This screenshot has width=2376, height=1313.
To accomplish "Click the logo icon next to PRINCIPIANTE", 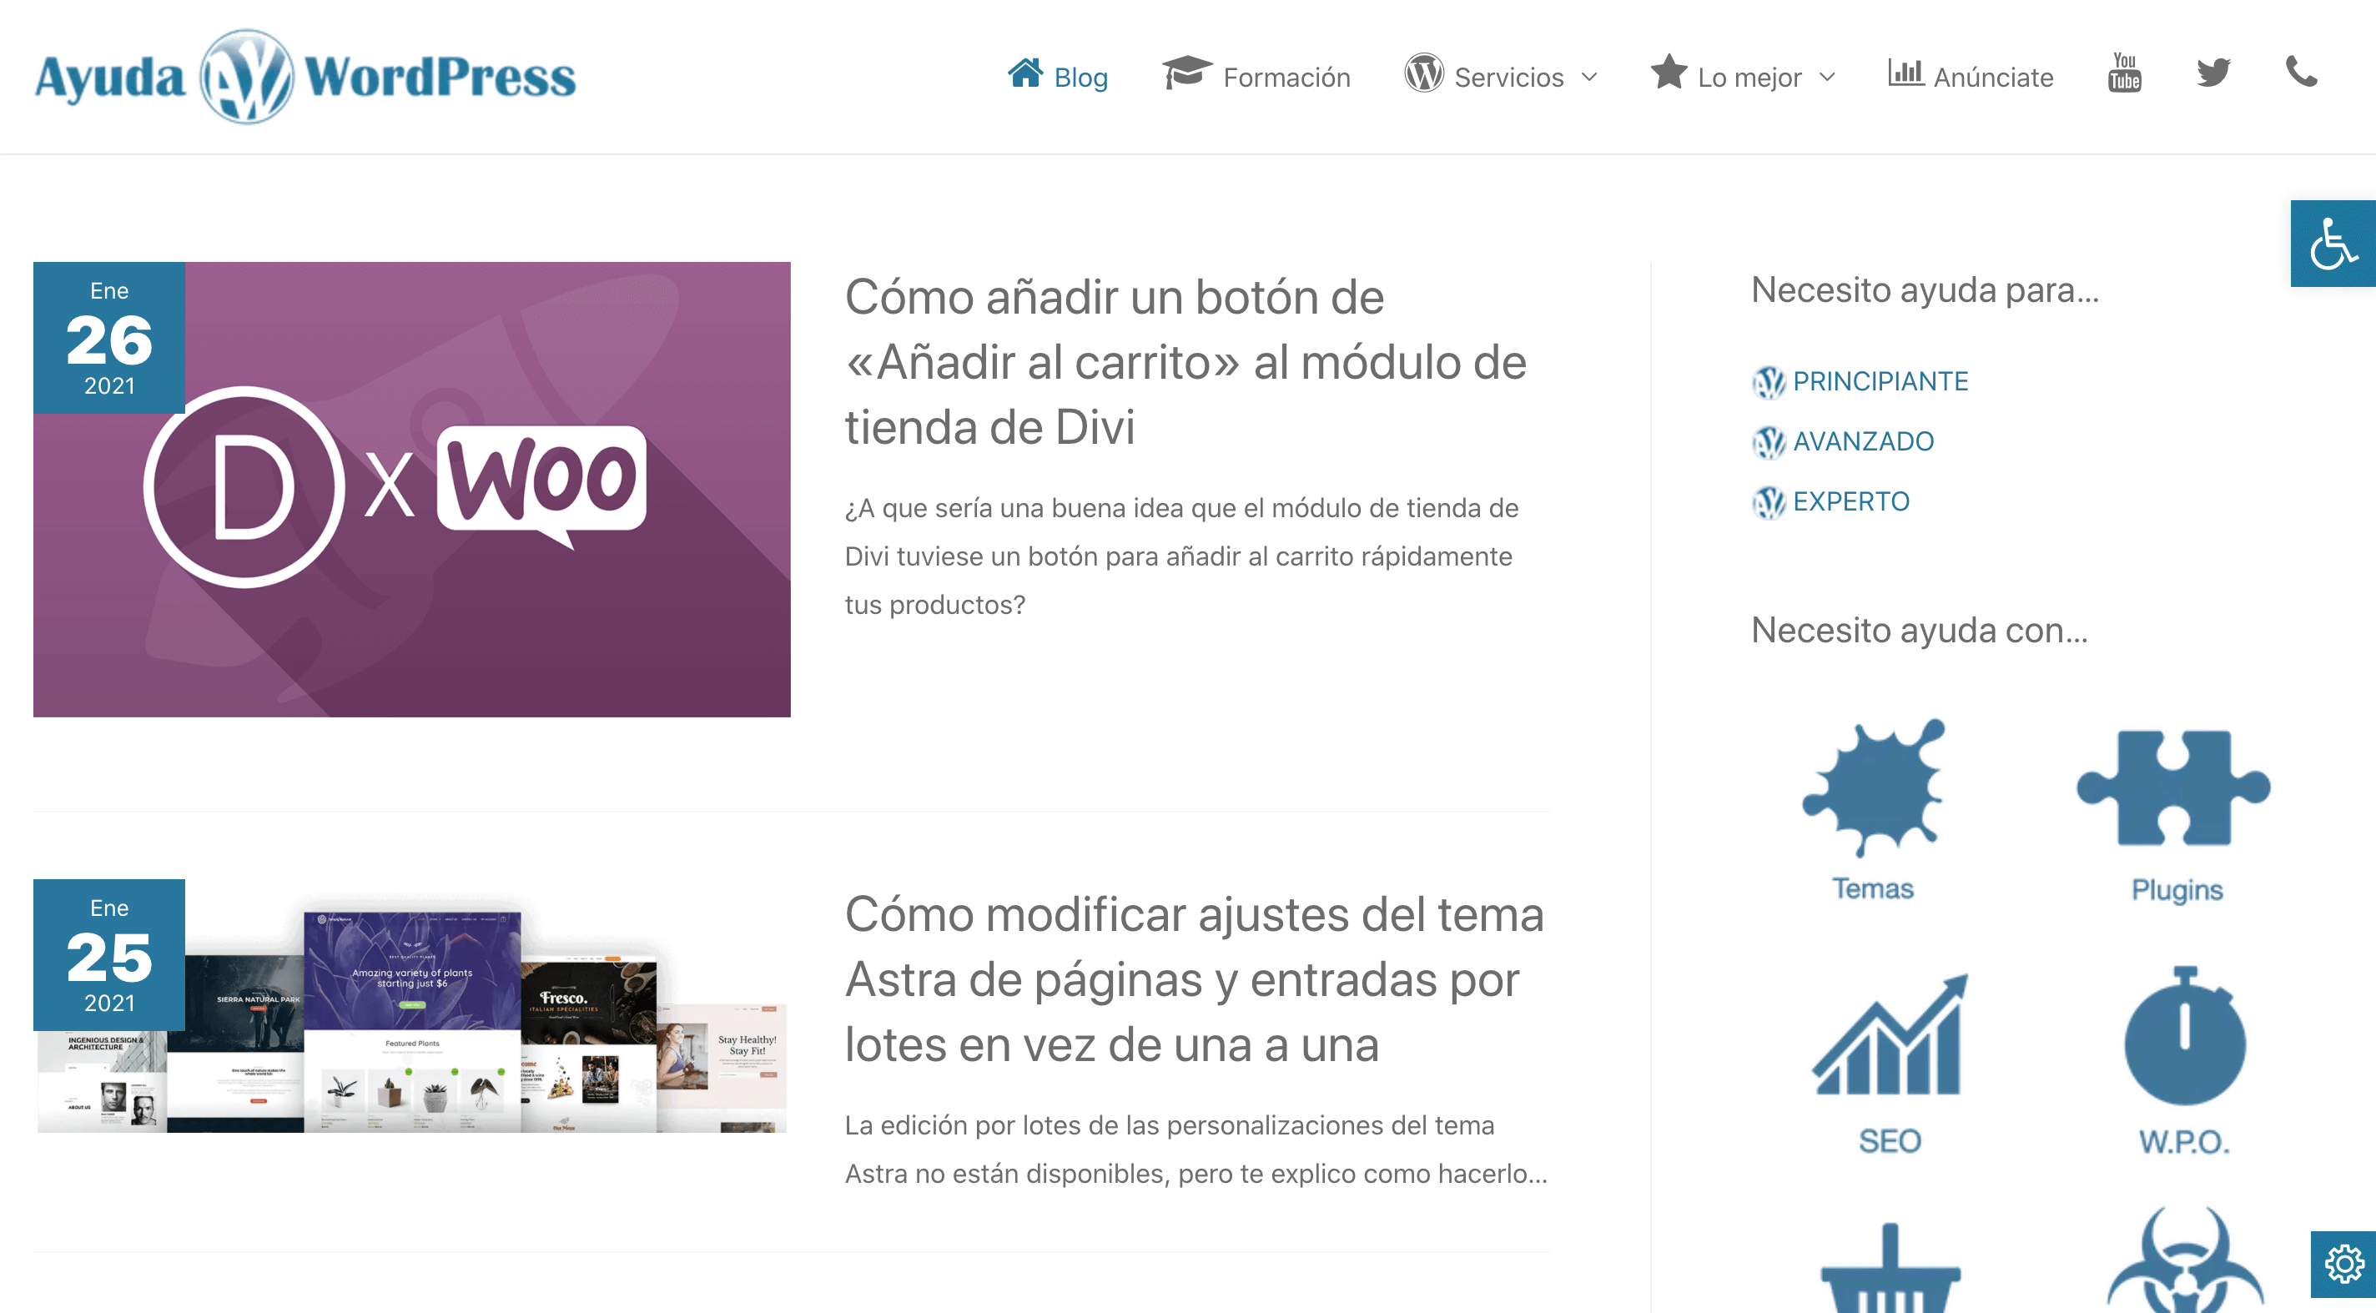I will click(x=1768, y=382).
